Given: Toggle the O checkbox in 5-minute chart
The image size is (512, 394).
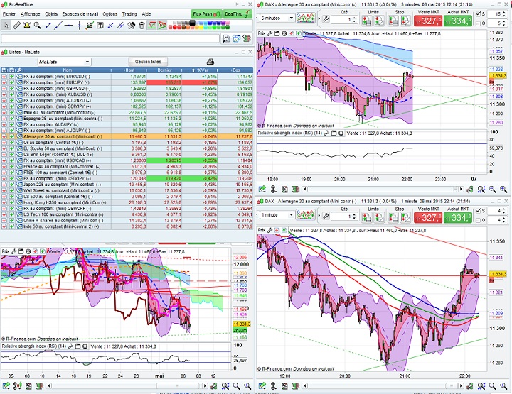Looking at the screenshot, I should tap(479, 23).
